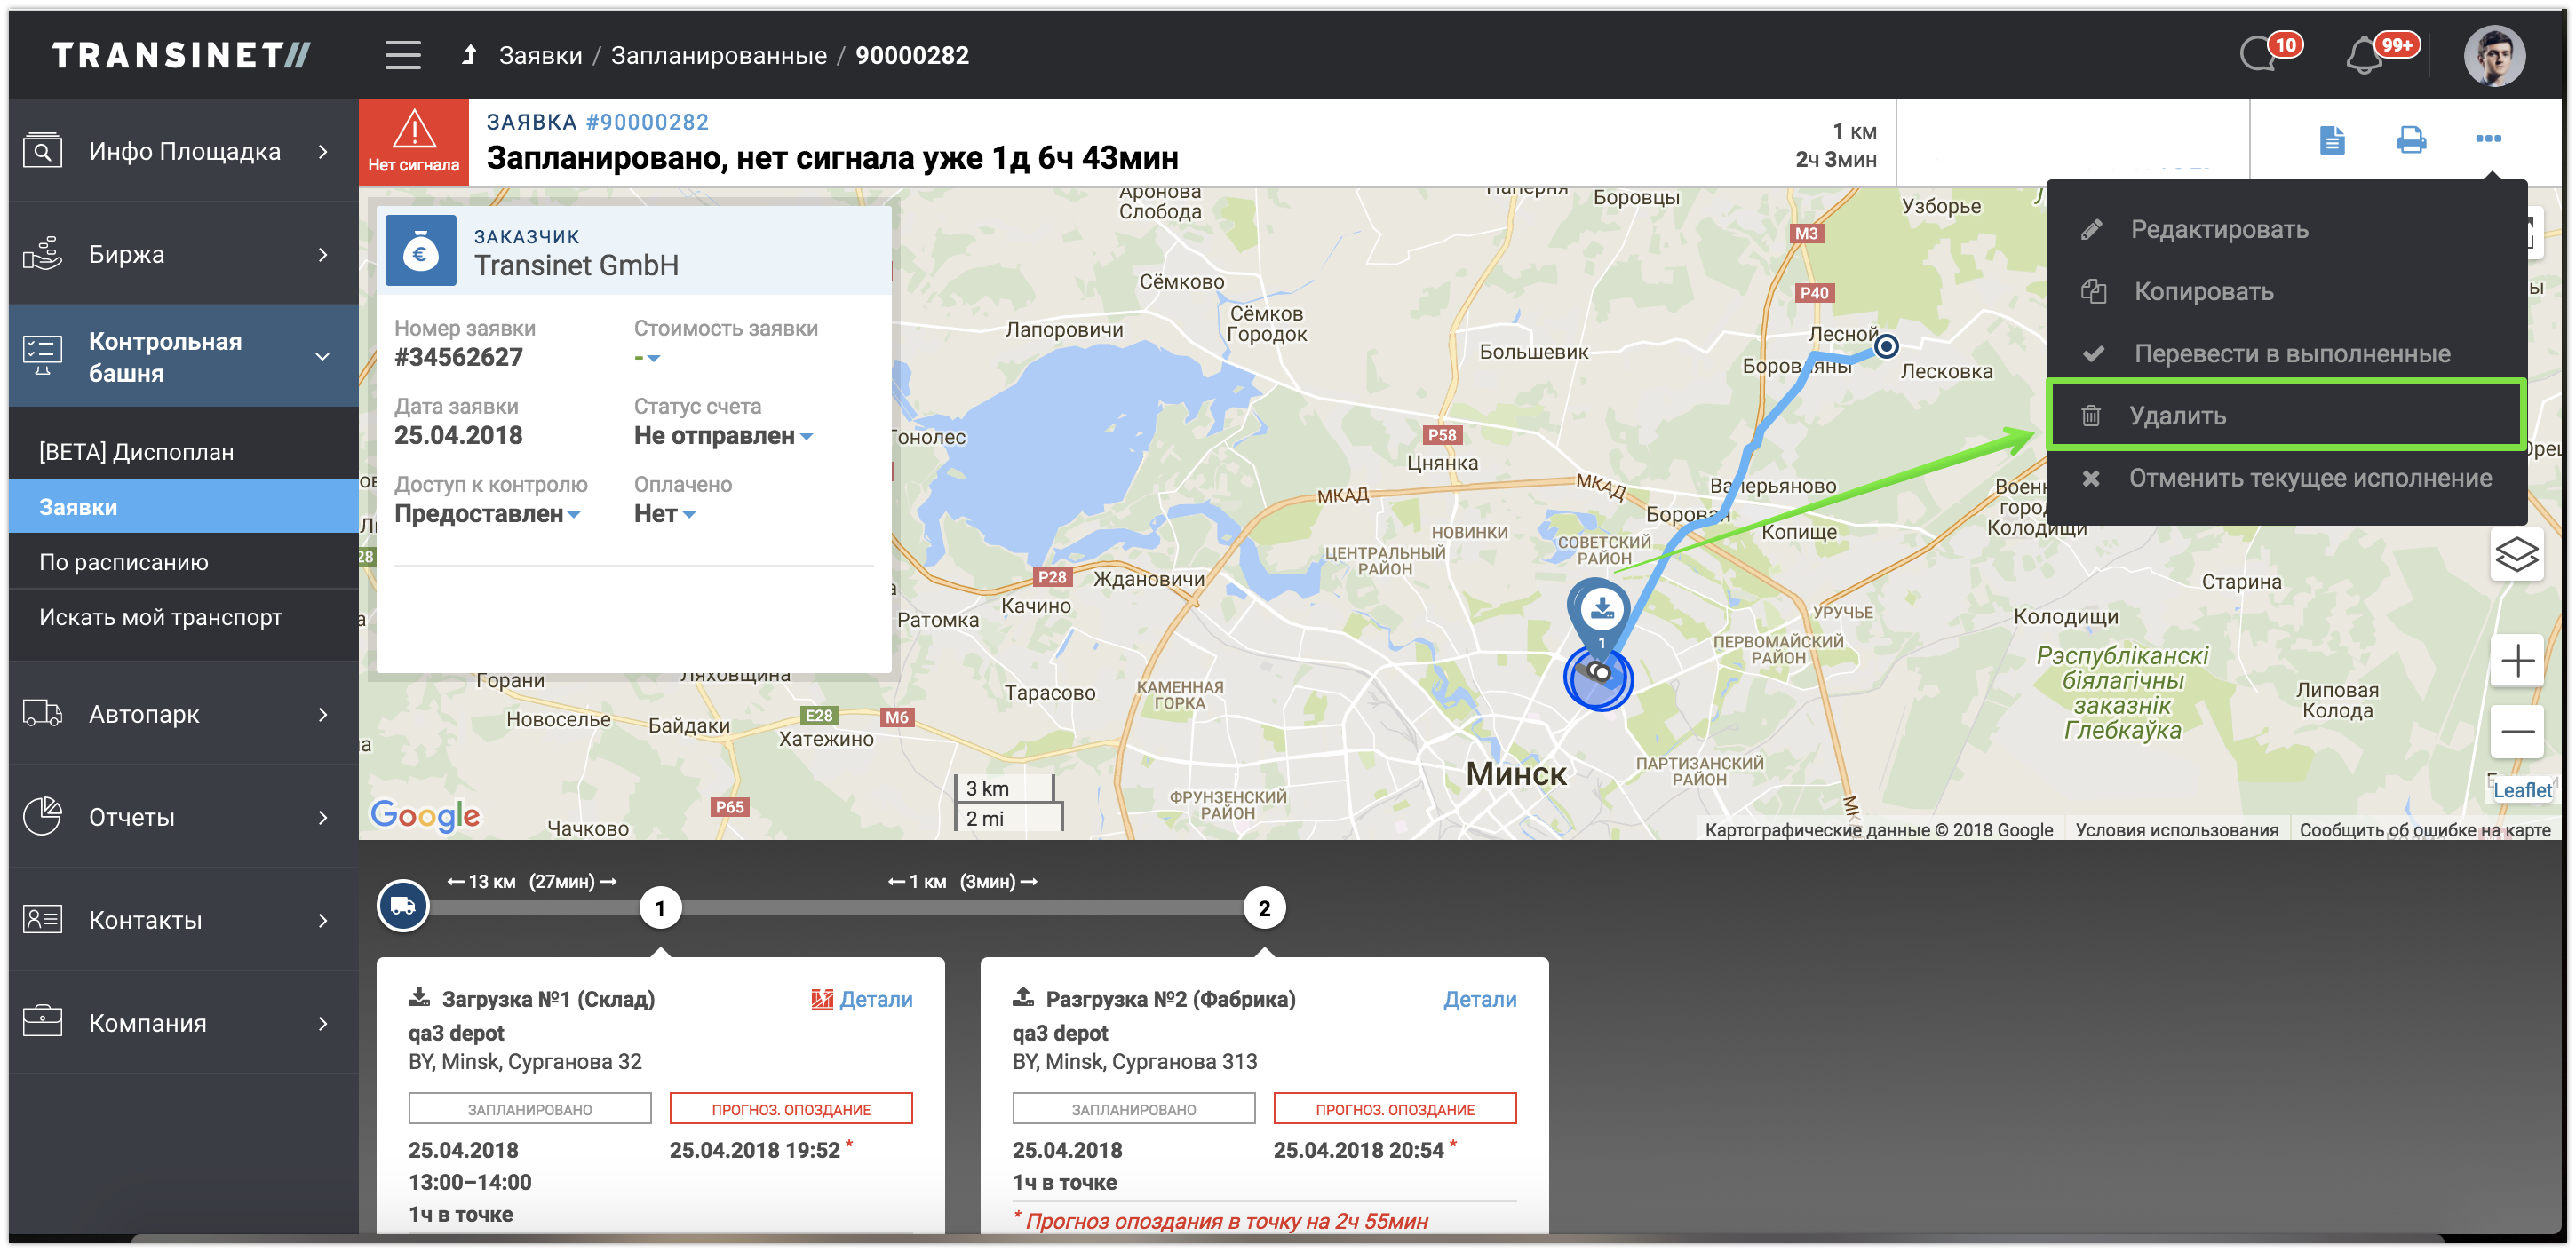Choose 'Редактировать' from the actions menu
Image resolution: width=2576 pixels, height=1252 pixels.
point(2218,230)
